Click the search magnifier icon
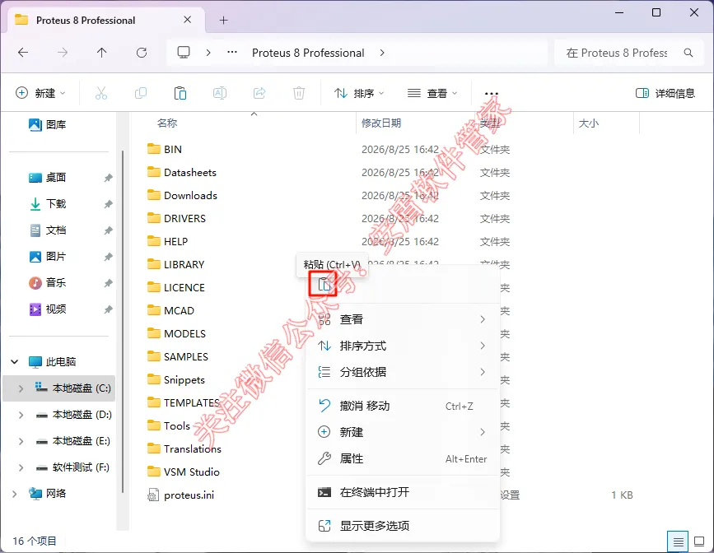The image size is (714, 553). tap(688, 53)
